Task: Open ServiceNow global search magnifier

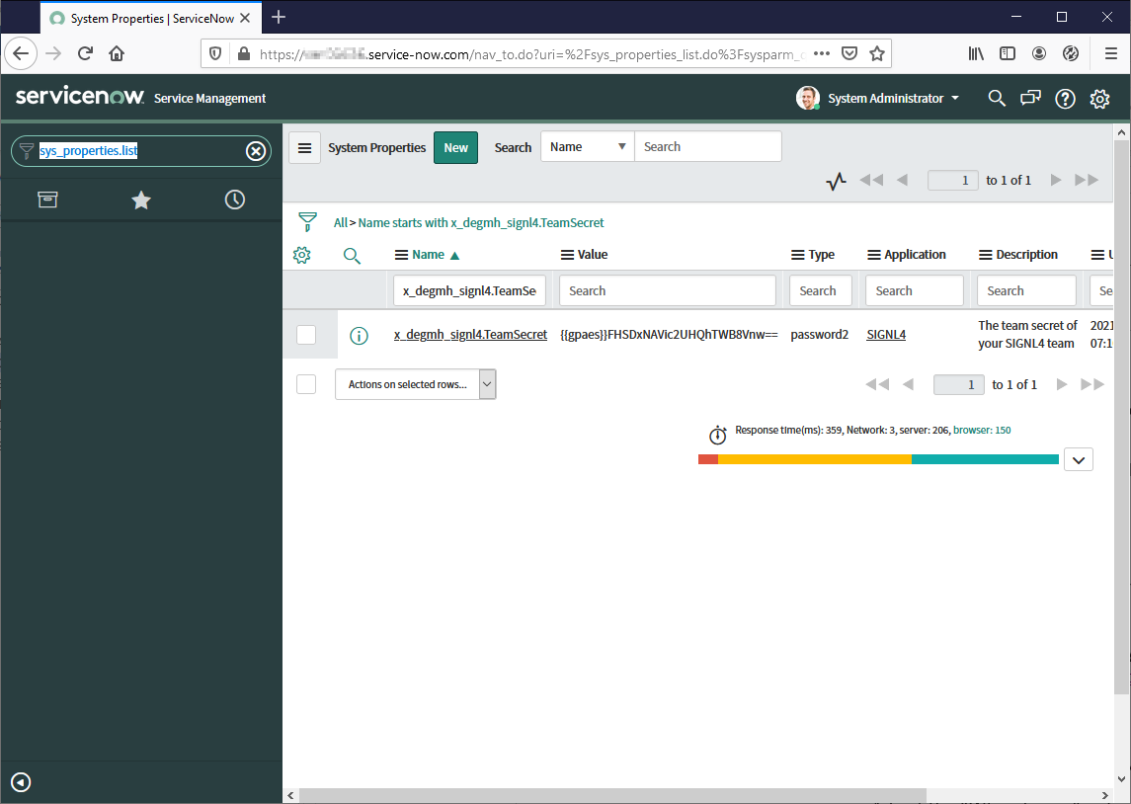Action: point(996,98)
